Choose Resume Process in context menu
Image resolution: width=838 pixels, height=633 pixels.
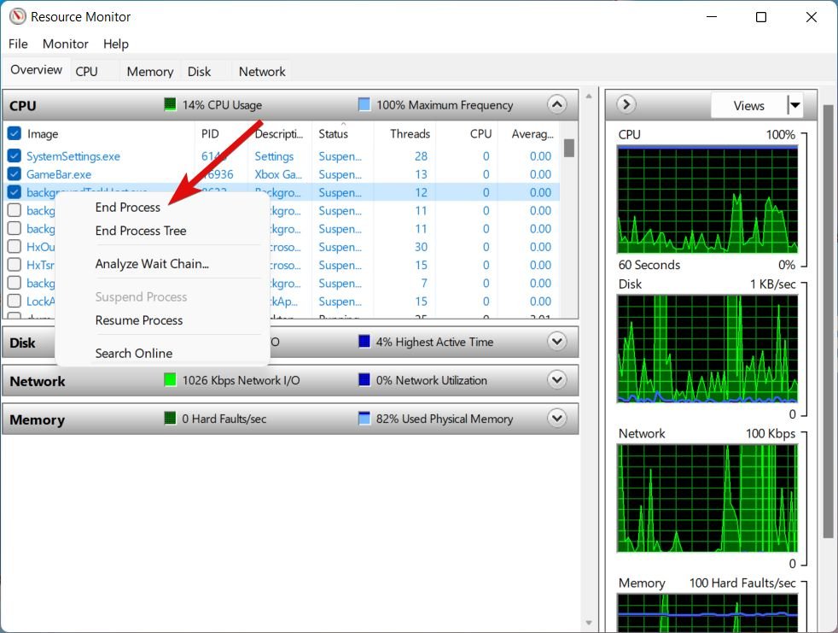pyautogui.click(x=139, y=320)
